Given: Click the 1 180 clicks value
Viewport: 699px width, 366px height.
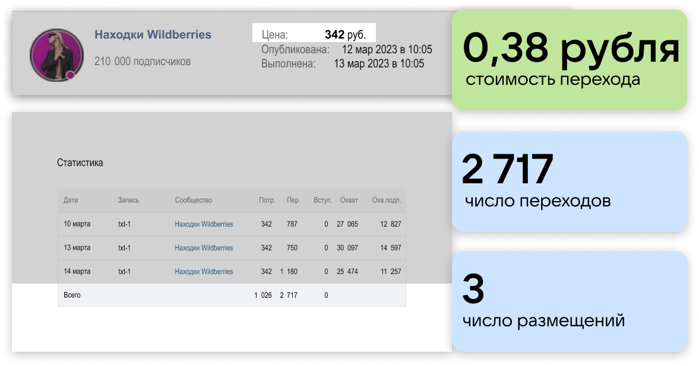Looking at the screenshot, I should tap(289, 271).
